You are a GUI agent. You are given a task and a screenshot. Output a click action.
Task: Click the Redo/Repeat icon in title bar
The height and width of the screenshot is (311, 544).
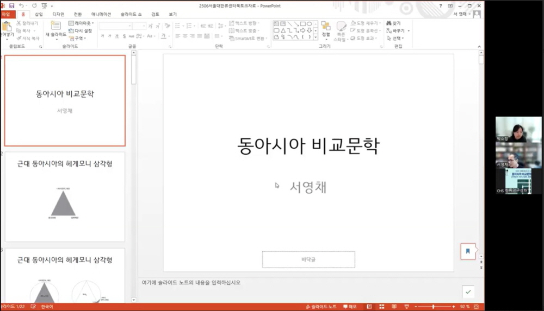[34, 5]
